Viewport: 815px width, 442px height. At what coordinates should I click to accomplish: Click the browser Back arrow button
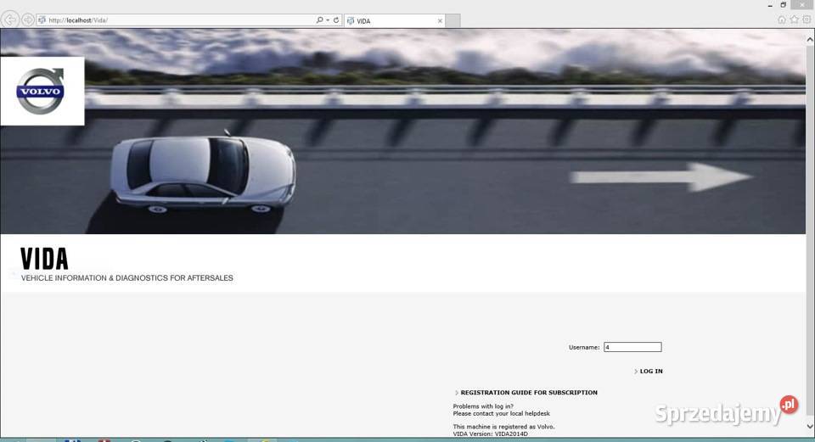10,20
